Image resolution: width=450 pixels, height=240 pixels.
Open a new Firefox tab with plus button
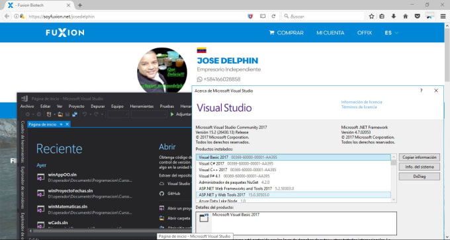coord(80,5)
